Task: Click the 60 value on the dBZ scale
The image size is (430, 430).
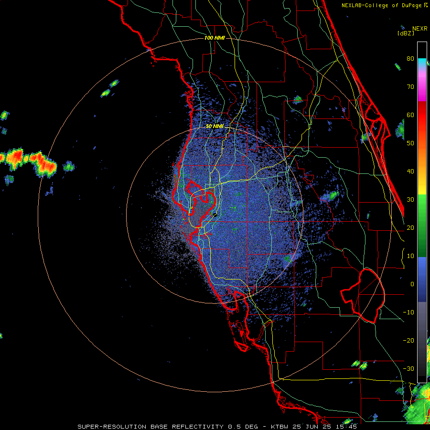Action: tap(410, 115)
